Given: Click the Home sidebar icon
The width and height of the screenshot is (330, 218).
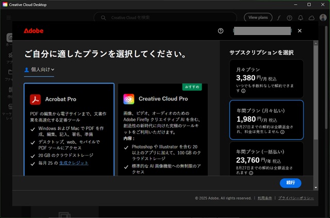Looking at the screenshot, I should 10,38.
